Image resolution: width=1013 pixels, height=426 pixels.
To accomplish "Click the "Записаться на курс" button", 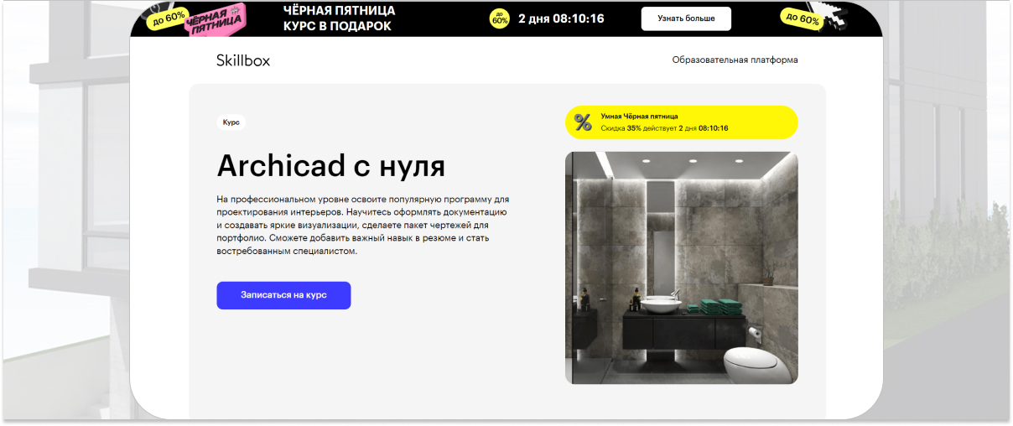I will (283, 296).
